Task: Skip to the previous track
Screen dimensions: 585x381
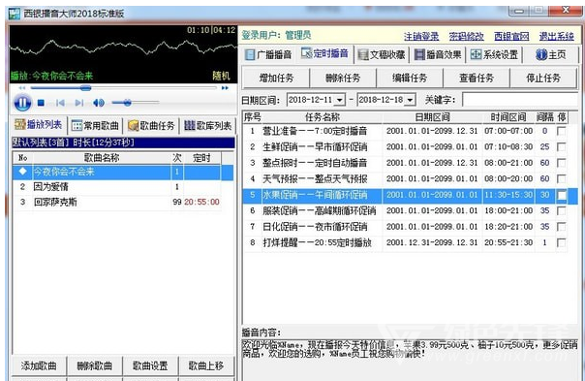Action: pyautogui.click(x=60, y=103)
